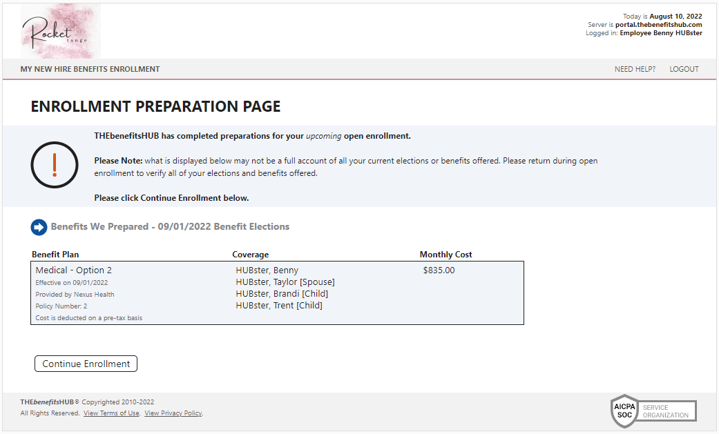719x434 pixels.
Task: Open the Need Help? menu item
Action: (x=635, y=69)
